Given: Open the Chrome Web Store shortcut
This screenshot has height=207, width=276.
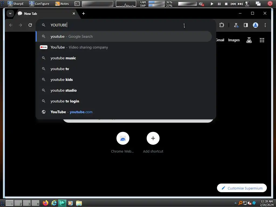Looking at the screenshot, I should click(123, 143).
